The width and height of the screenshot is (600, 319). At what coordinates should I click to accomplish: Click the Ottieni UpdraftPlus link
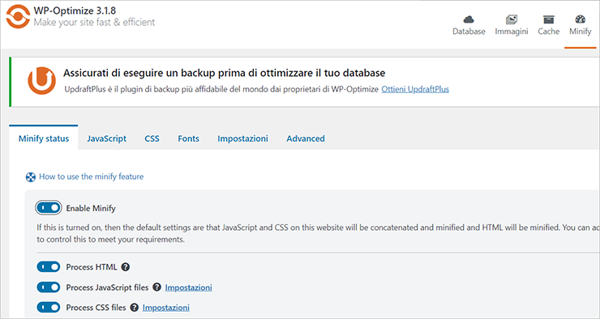click(x=415, y=89)
